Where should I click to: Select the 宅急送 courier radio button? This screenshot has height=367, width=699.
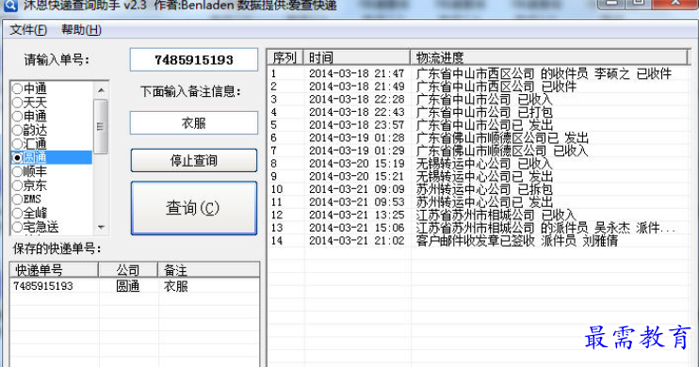17,227
